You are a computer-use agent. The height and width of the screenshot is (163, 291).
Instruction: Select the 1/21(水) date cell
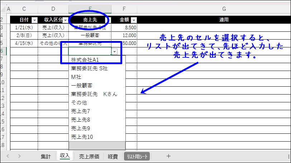(24, 27)
